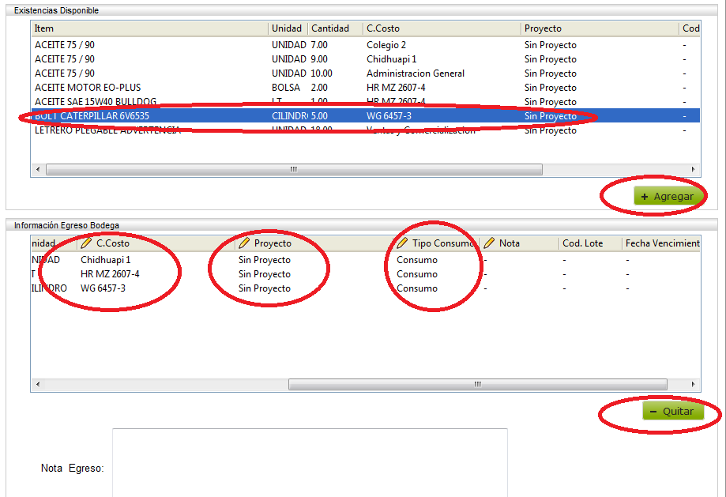Click the upper table's right scroll arrow
The width and height of the screenshot is (726, 497).
693,170
